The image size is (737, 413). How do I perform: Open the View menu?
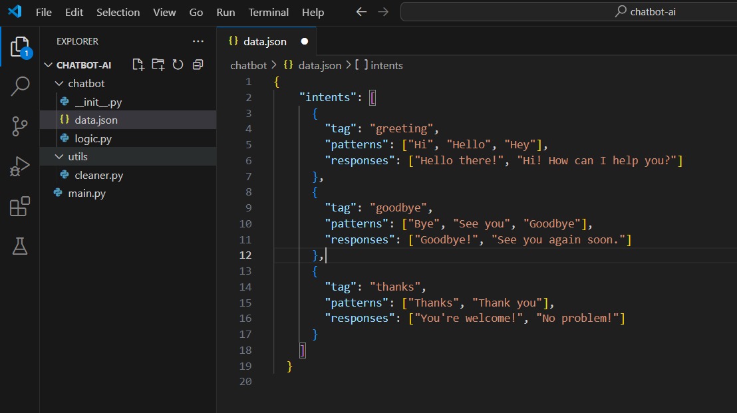click(164, 12)
